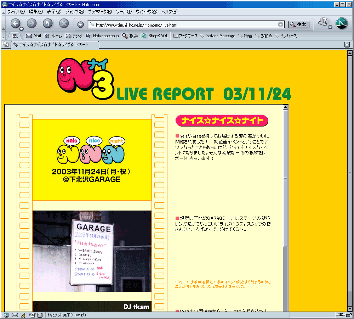The height and width of the screenshot is (319, 354).
Task: Open the お勧め bookmark link
Action: pos(263,36)
